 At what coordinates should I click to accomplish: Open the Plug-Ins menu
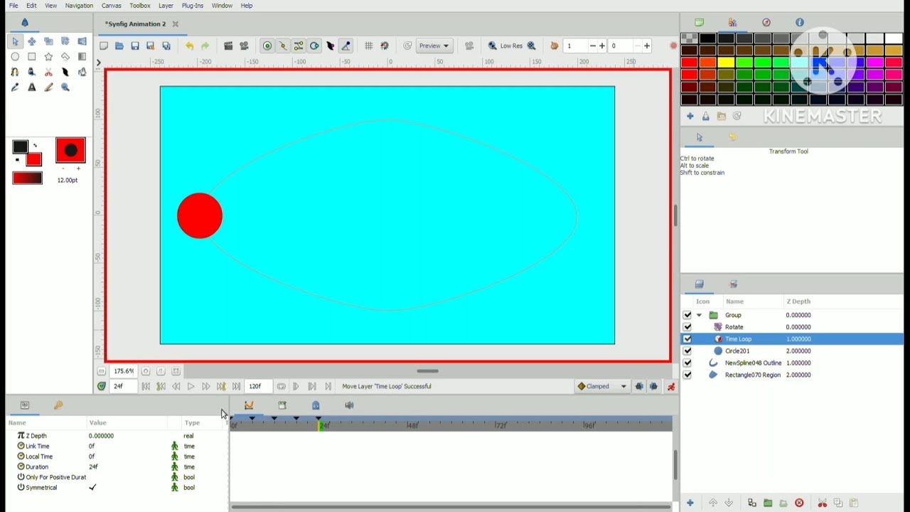coord(193,6)
